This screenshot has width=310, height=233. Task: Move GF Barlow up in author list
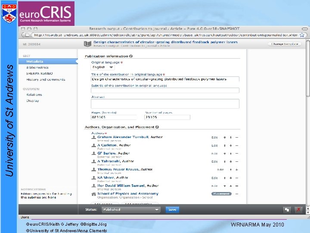(225, 153)
